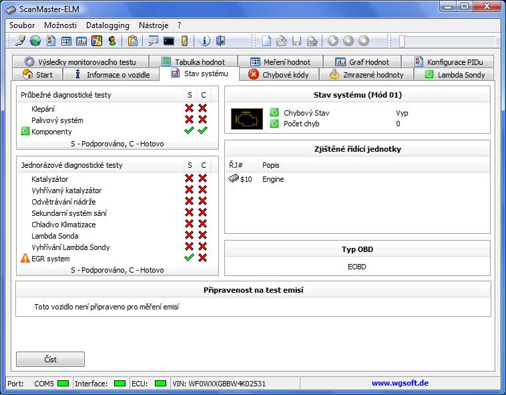Click the toolbar slider track

[x=447, y=41]
